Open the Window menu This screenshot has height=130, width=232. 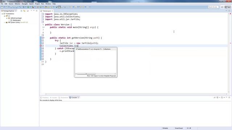coord(48,4)
